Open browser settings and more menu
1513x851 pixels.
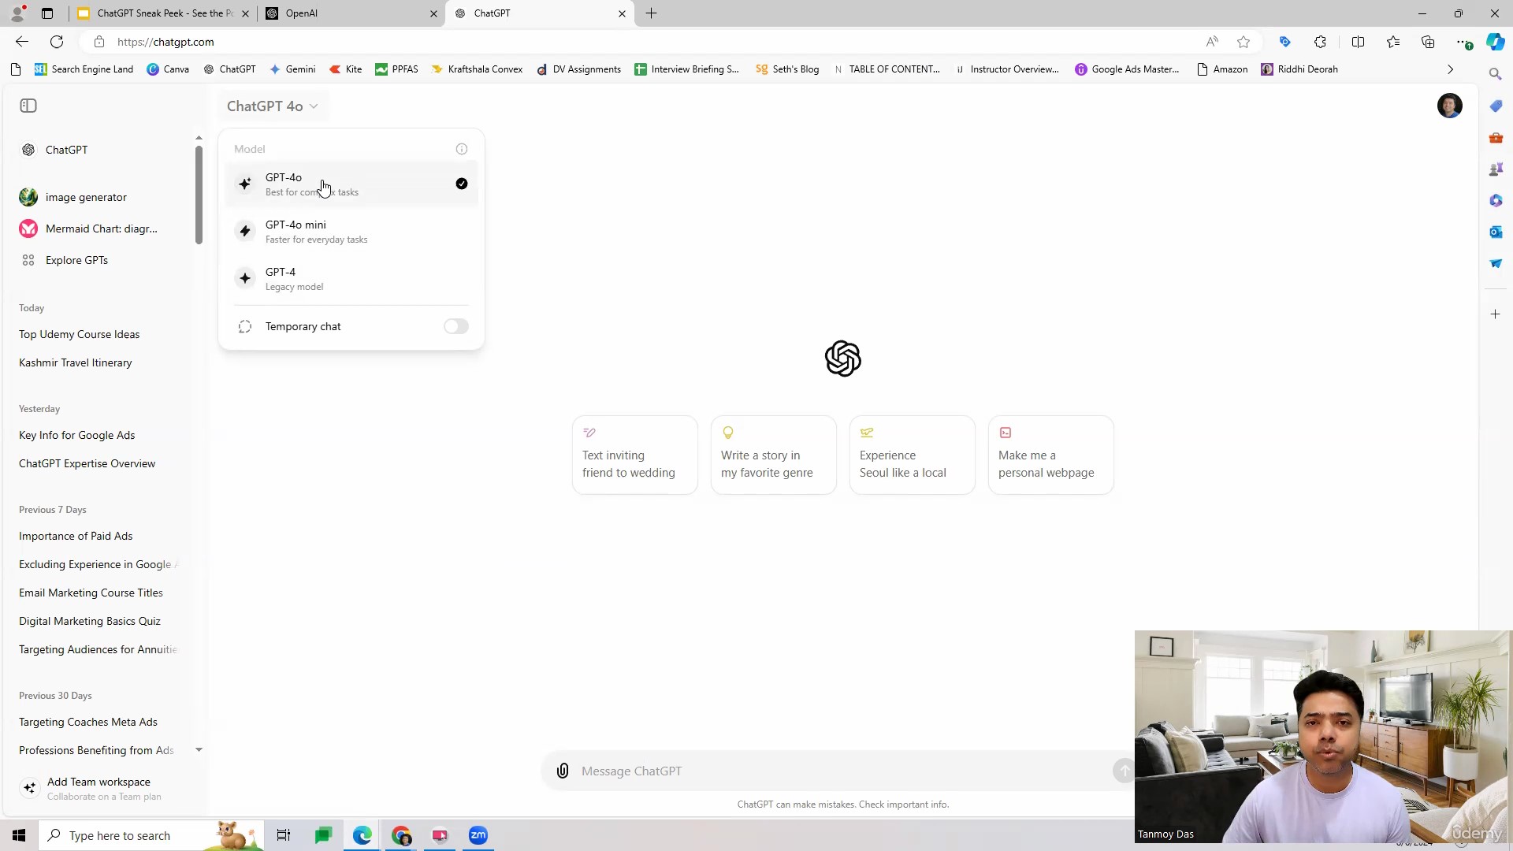tap(1463, 42)
